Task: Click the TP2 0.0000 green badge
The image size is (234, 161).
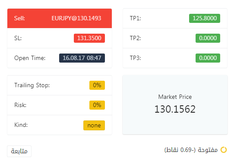Action: pos(208,38)
